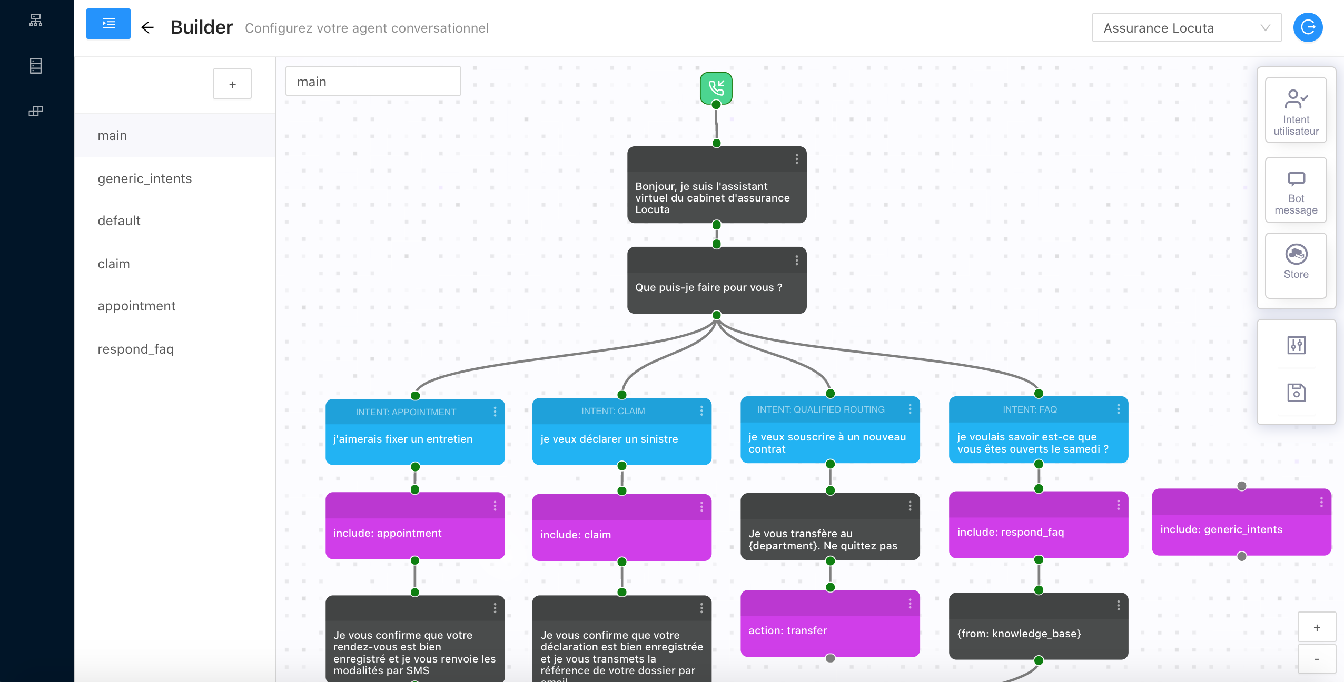The width and height of the screenshot is (1344, 682).
Task: Open the settings sliders icon
Action: point(1296,345)
